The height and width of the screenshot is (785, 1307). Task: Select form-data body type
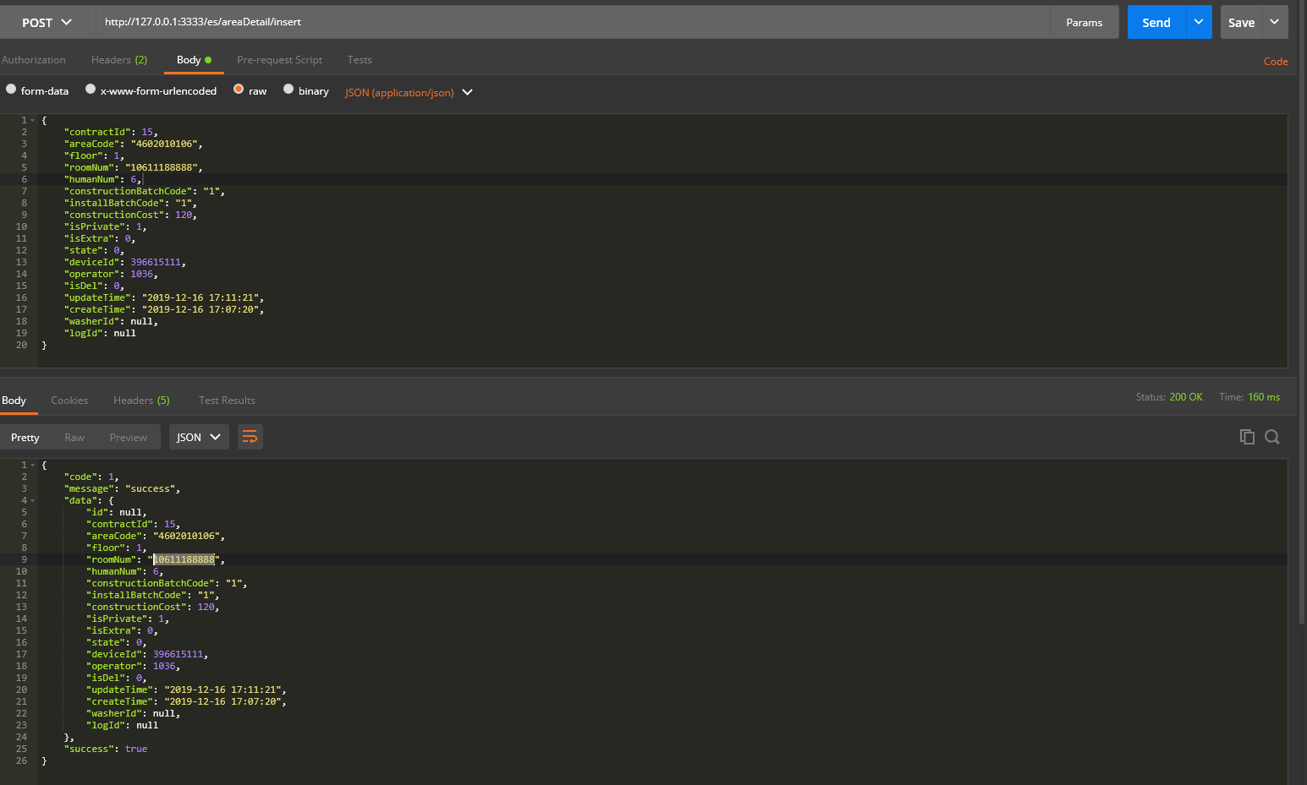(11, 89)
